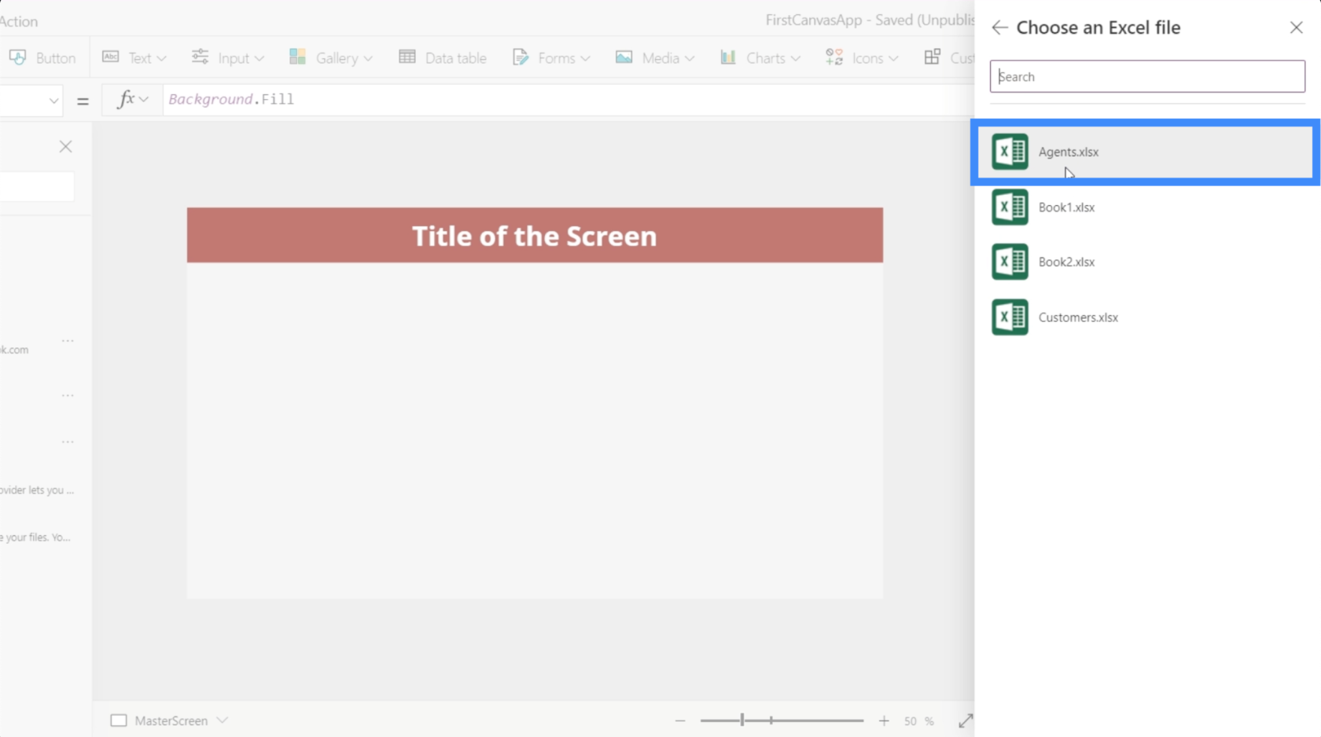The image size is (1321, 737).
Task: Expand the Forms dropdown
Action: pos(551,58)
